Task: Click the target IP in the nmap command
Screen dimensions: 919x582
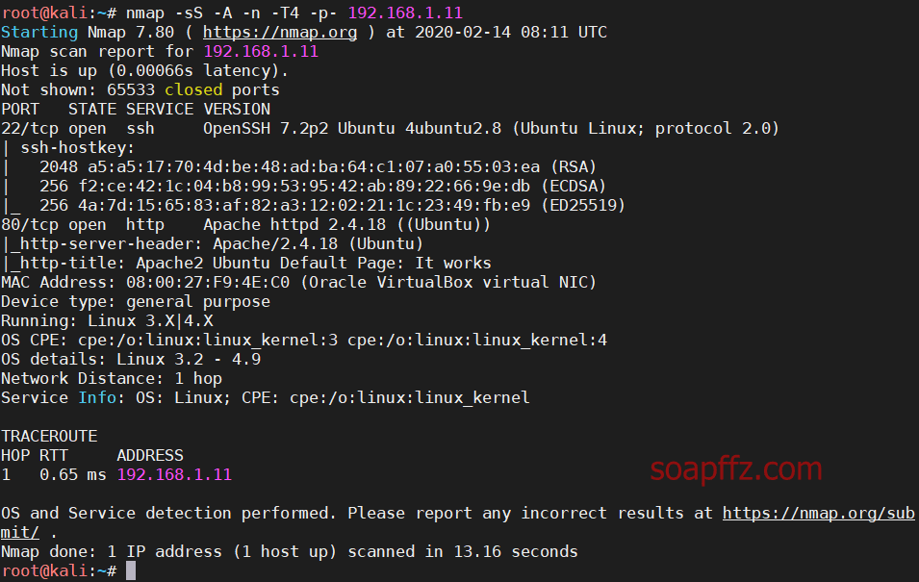Action: 405,13
